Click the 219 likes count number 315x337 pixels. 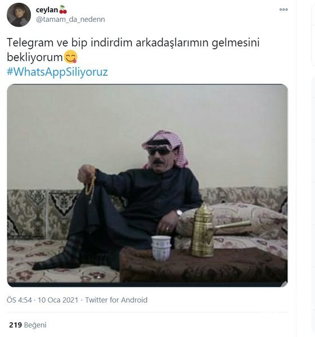coord(15,325)
